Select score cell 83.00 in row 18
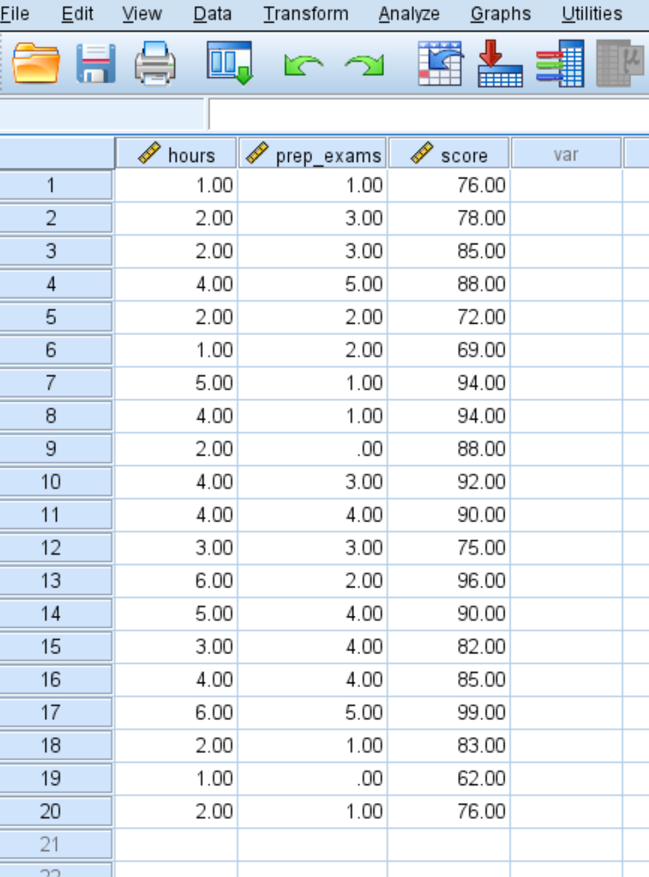 [x=449, y=745]
